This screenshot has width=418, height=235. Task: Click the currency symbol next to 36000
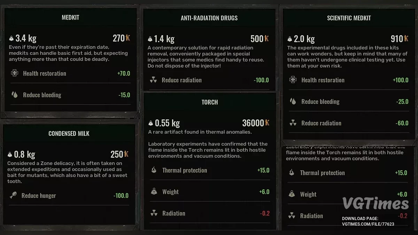click(x=267, y=123)
